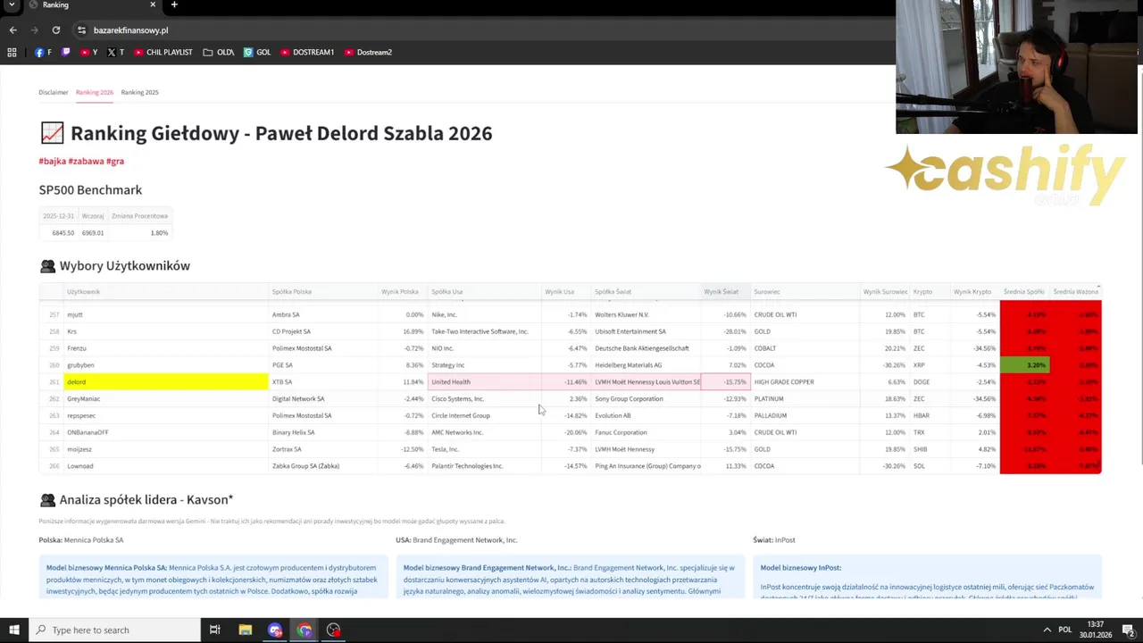
Task: Open site information icon beside the URL
Action: point(81,29)
